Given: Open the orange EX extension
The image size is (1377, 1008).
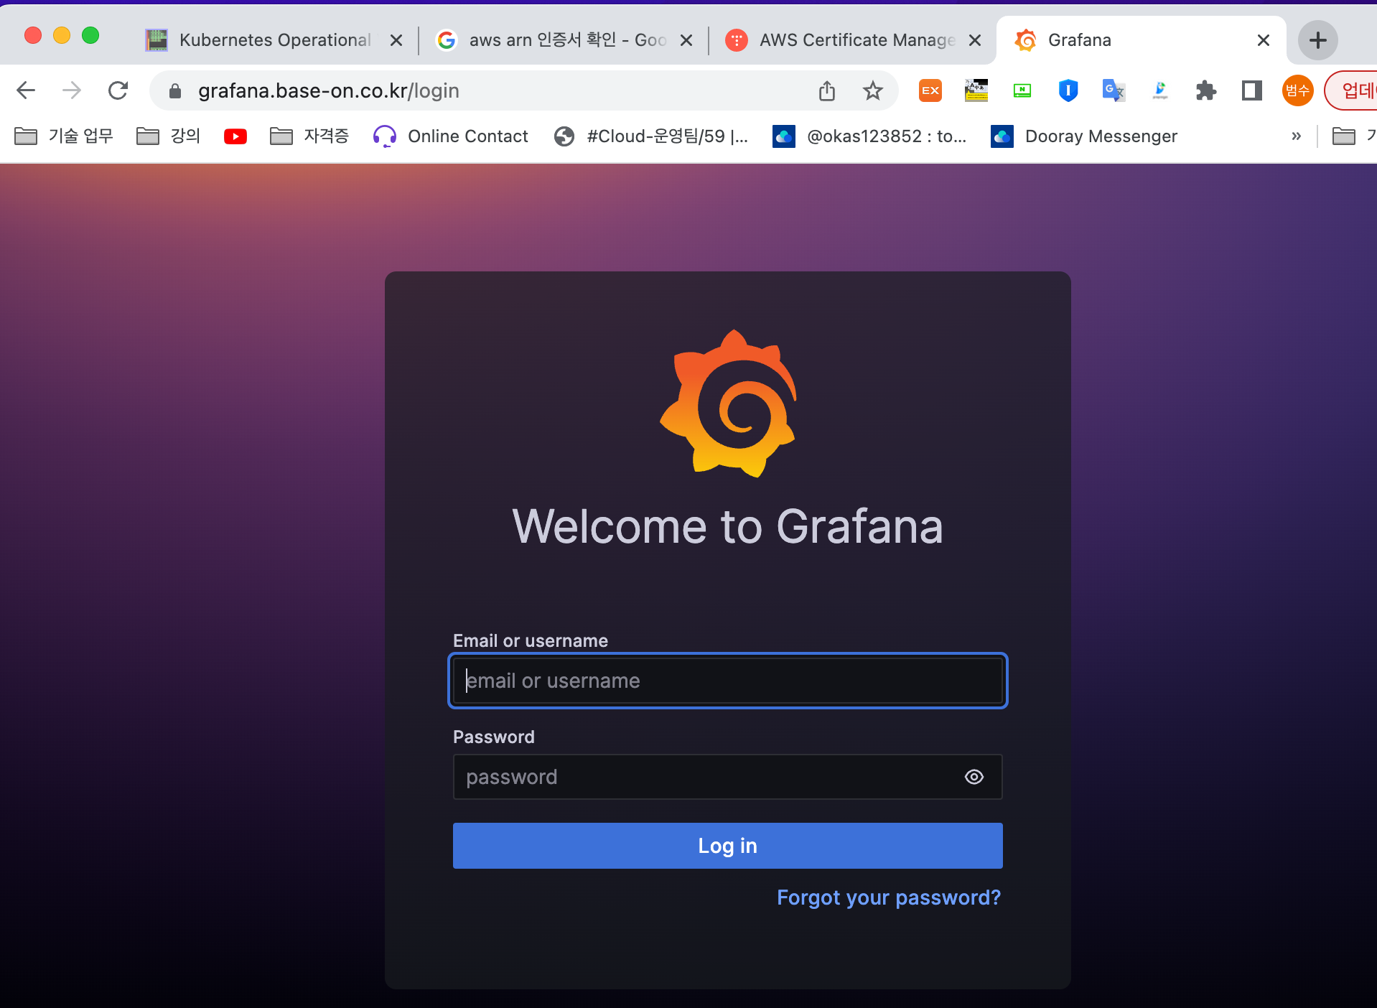Looking at the screenshot, I should point(930,90).
